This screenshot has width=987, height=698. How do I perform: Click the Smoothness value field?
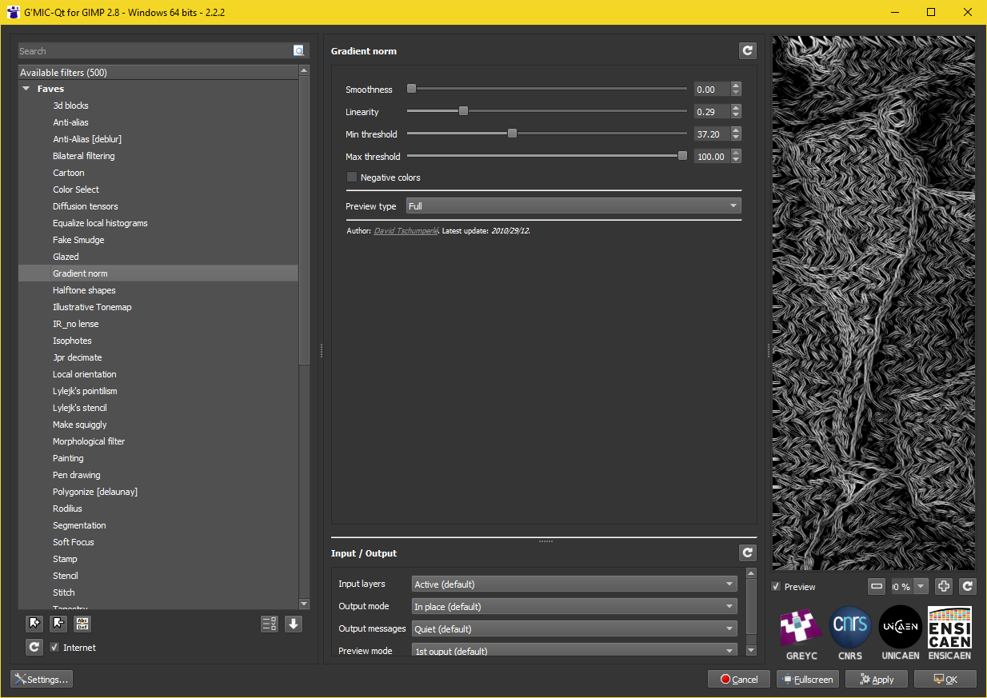(712, 90)
